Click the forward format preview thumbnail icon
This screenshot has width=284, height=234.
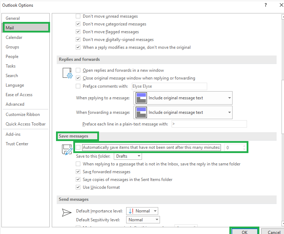(x=141, y=112)
